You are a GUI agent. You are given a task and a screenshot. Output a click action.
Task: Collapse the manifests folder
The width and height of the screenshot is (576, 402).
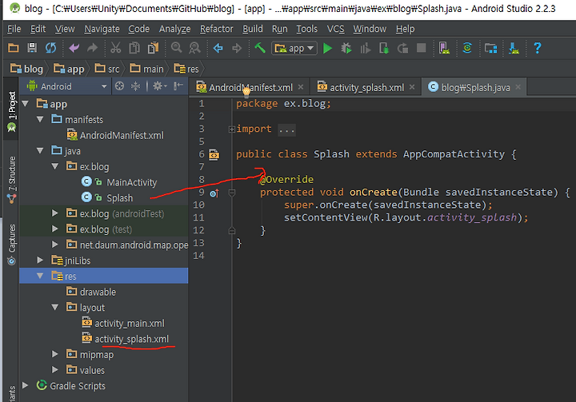click(x=40, y=120)
